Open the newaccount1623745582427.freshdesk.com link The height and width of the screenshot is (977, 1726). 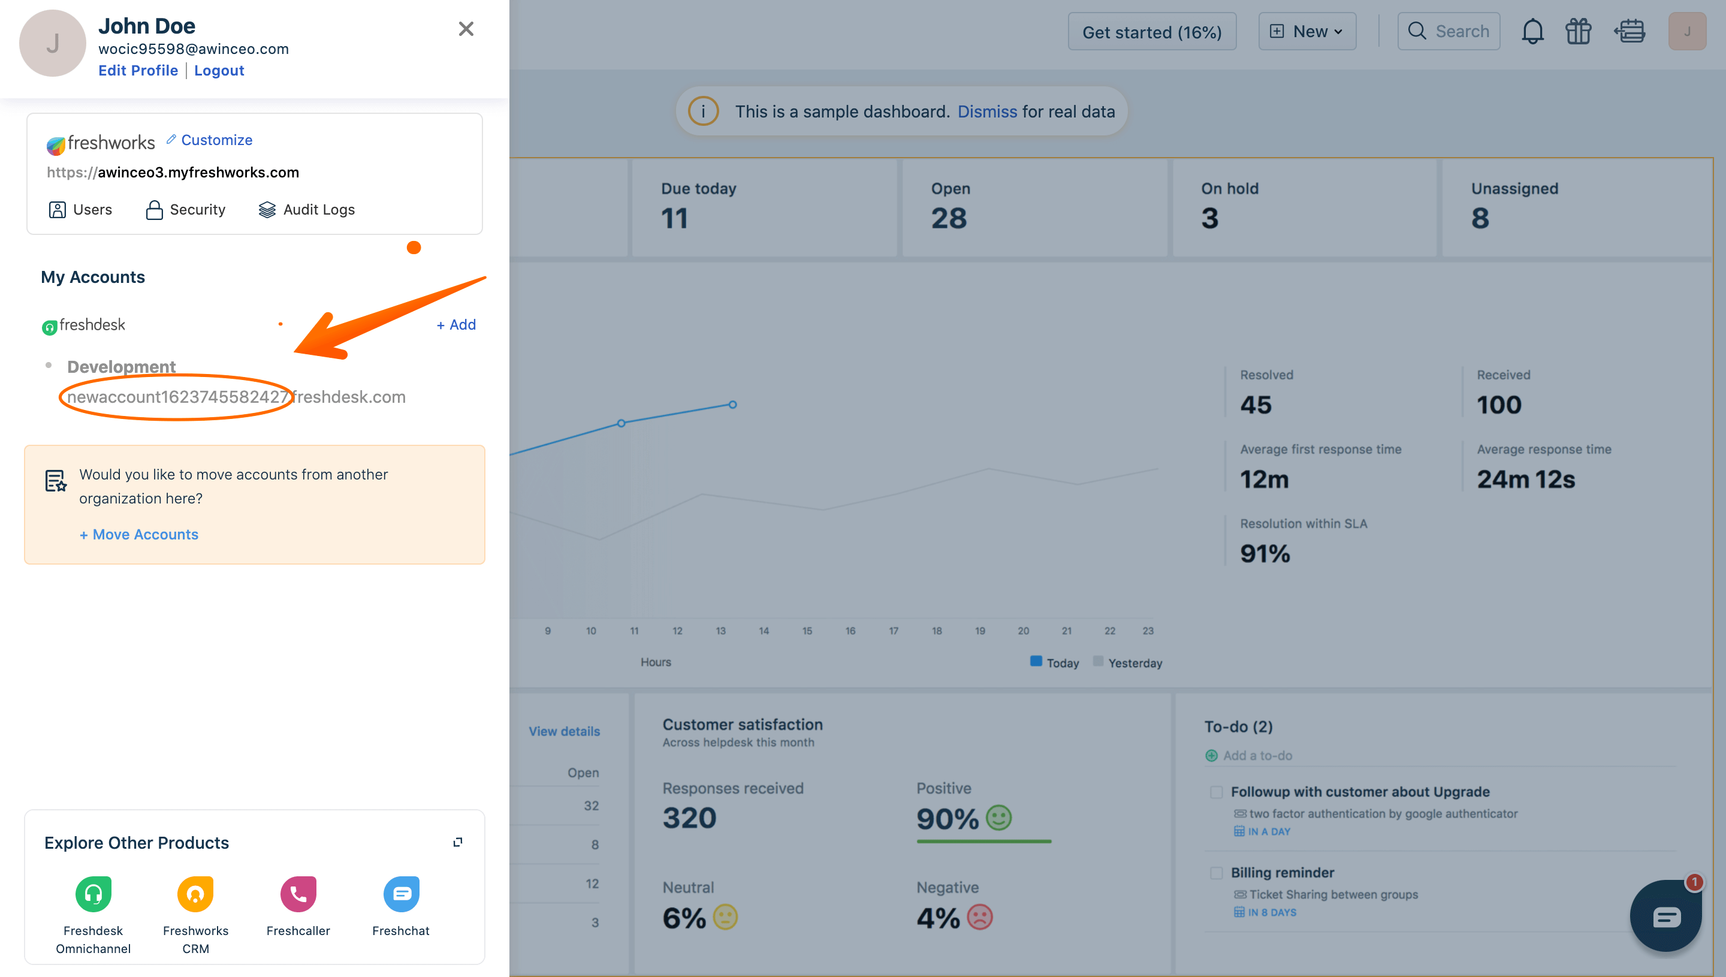tap(236, 397)
